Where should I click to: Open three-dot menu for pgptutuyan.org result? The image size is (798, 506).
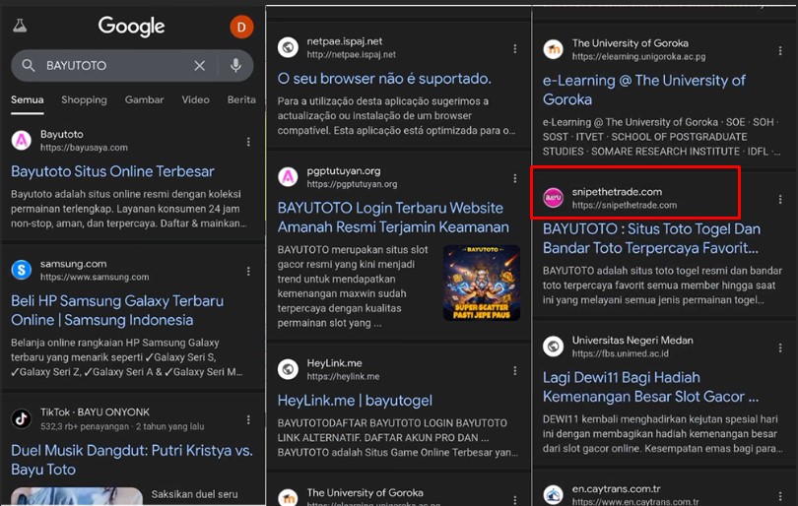[514, 177]
